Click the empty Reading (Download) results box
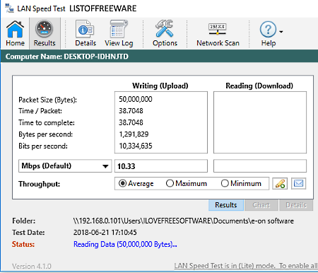318x273 pixels. click(x=260, y=122)
